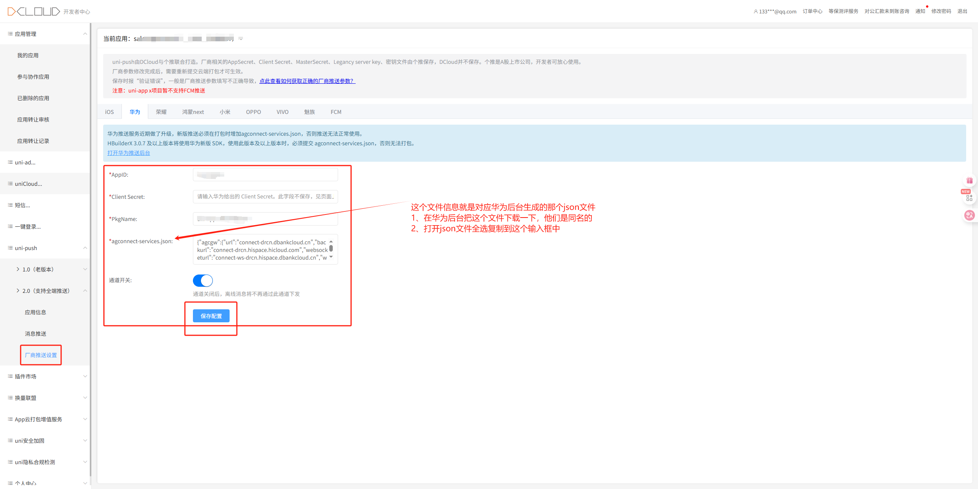This screenshot has height=489, width=978.
Task: Click the list icon beside 应用管理
Action: pos(10,34)
